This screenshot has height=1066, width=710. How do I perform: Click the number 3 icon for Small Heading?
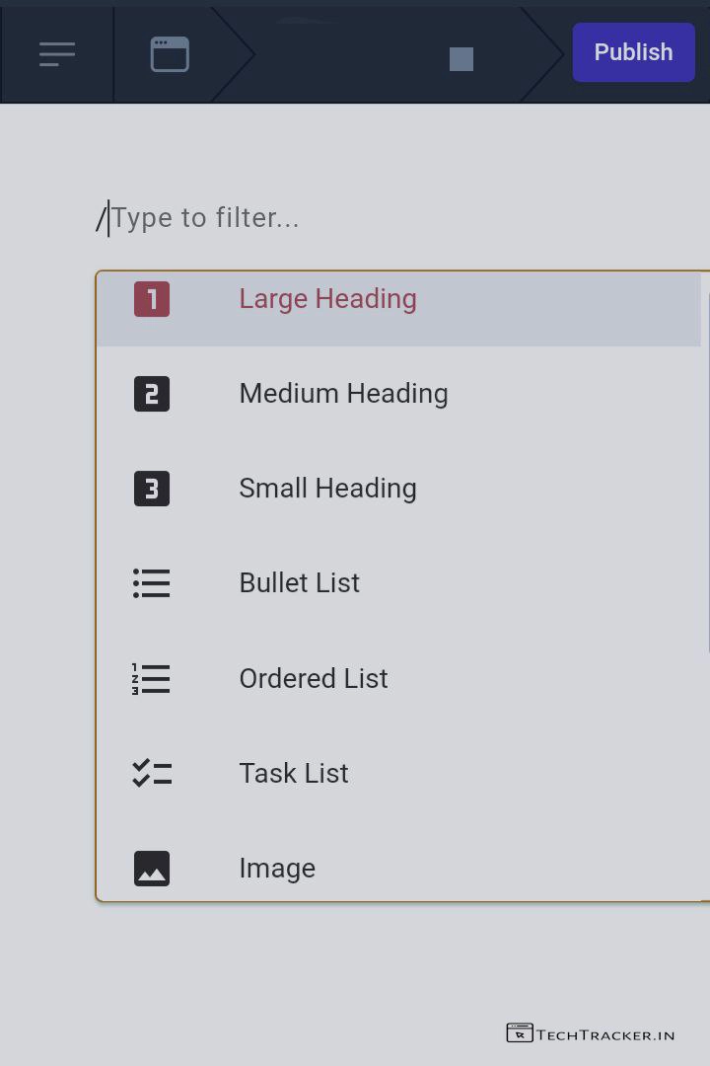pyautogui.click(x=152, y=489)
